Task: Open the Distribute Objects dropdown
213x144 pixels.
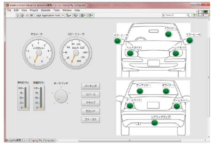Action: click(76, 15)
